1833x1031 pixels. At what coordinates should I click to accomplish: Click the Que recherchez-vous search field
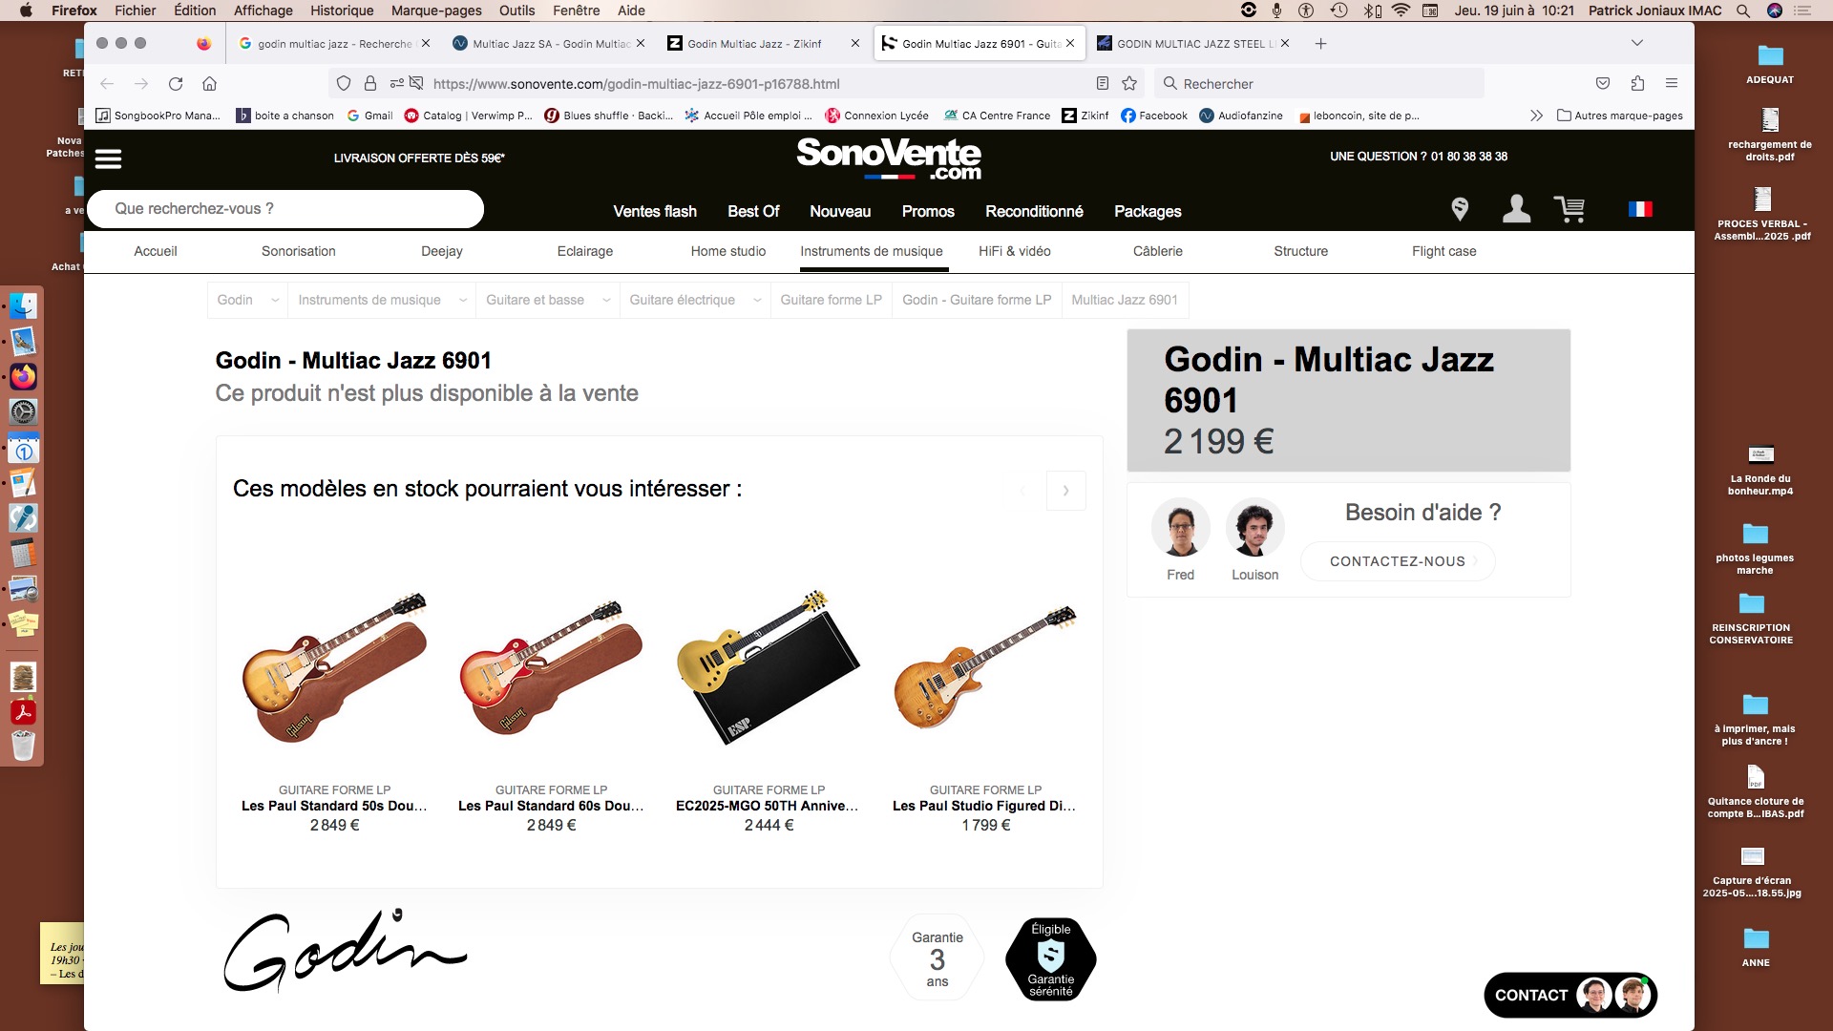[x=285, y=209]
